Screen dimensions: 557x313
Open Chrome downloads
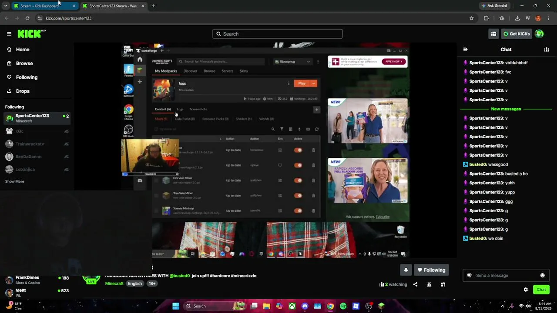[517, 18]
